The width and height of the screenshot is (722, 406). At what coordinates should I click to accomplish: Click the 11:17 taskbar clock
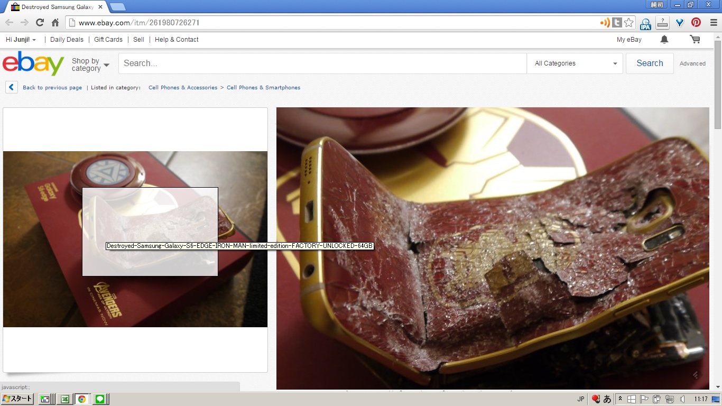(701, 399)
